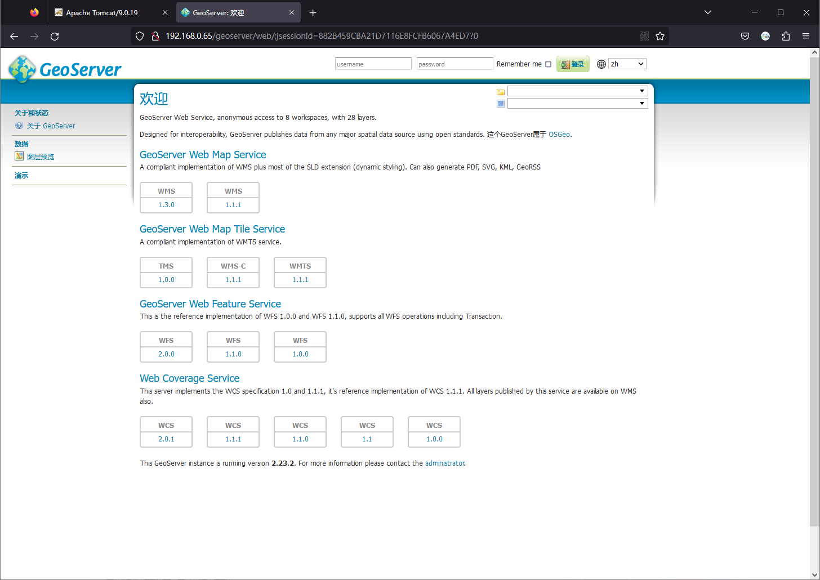Screen dimensions: 820x580
Task: Bookmark this page with the star icon
Action: point(660,36)
